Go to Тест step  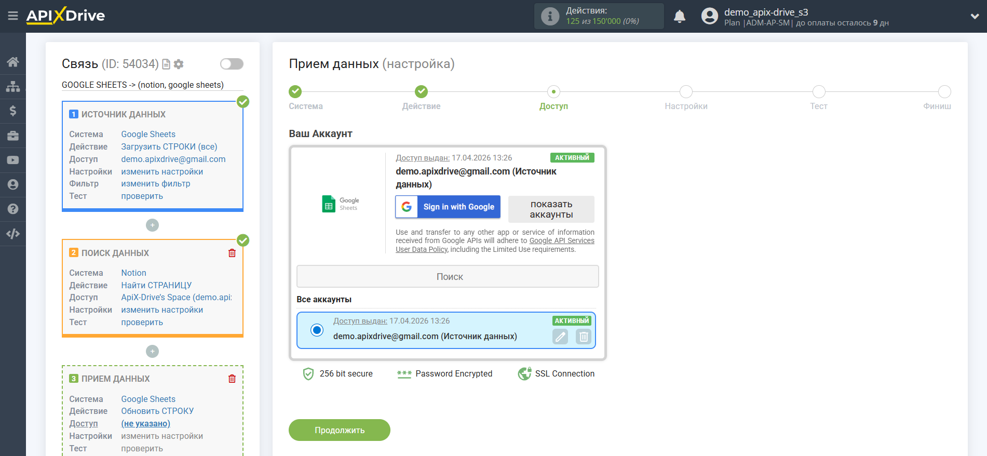[x=819, y=92]
